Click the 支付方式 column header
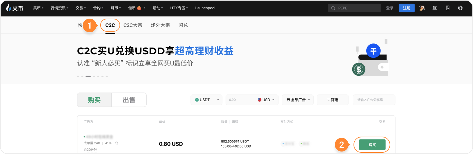Screen dimensions: 473x154 point(287,122)
